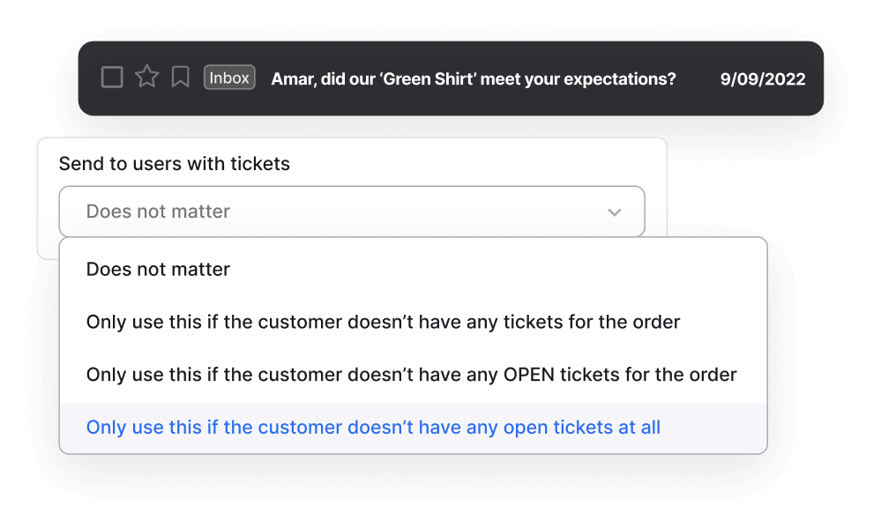Pick 'doesn't have any tickets for the order'
The width and height of the screenshot is (881, 529).
pos(383,322)
